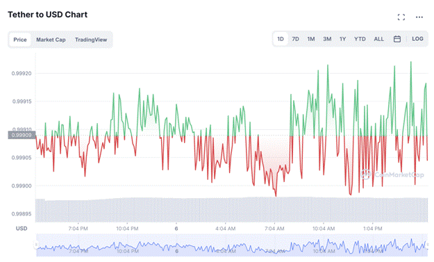The image size is (434, 262).
Task: Switch to the Market Cap tab
Action: [x=51, y=40]
